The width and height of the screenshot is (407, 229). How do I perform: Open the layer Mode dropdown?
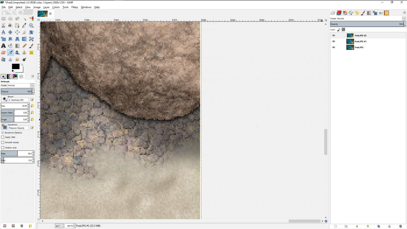(404, 18)
